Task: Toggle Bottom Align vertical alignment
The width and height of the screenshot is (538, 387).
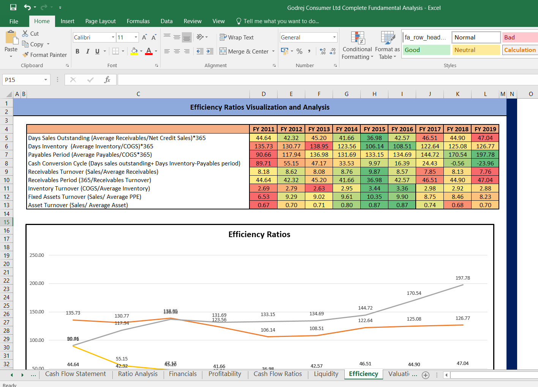Action: [x=187, y=37]
